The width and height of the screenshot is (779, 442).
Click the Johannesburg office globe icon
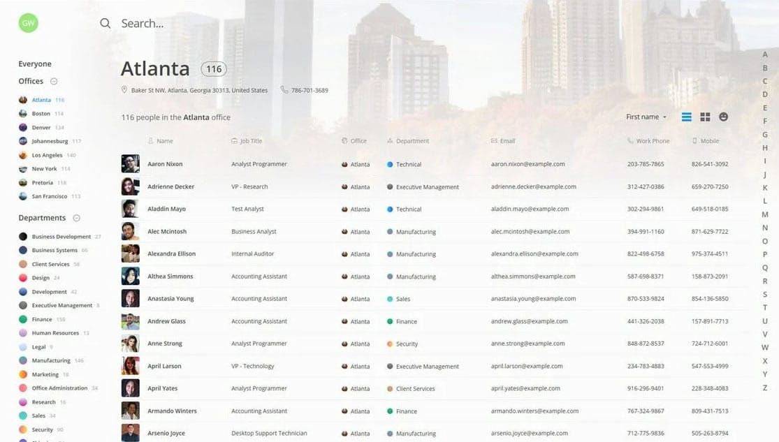(22, 141)
